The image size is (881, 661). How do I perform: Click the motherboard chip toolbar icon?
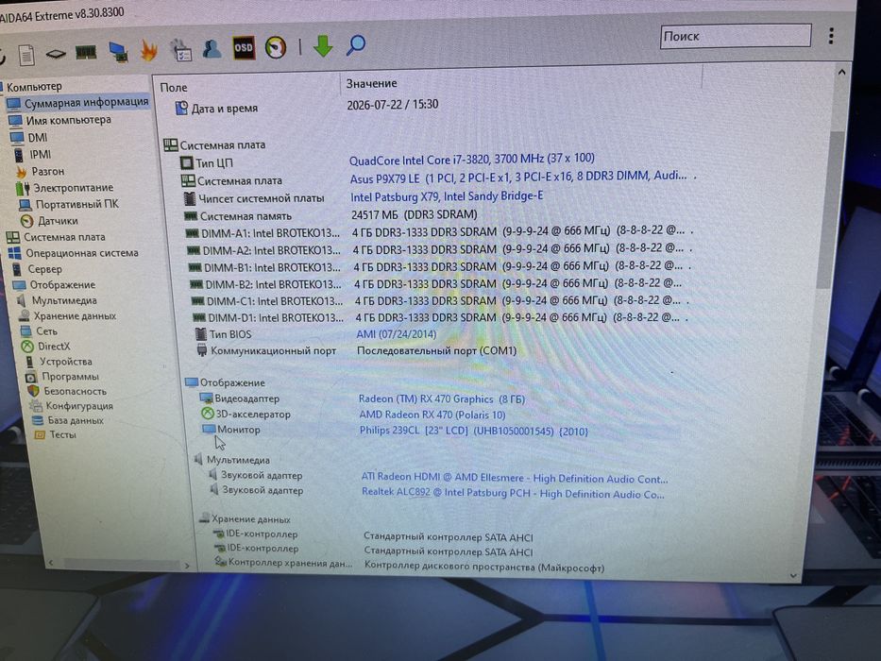56,54
